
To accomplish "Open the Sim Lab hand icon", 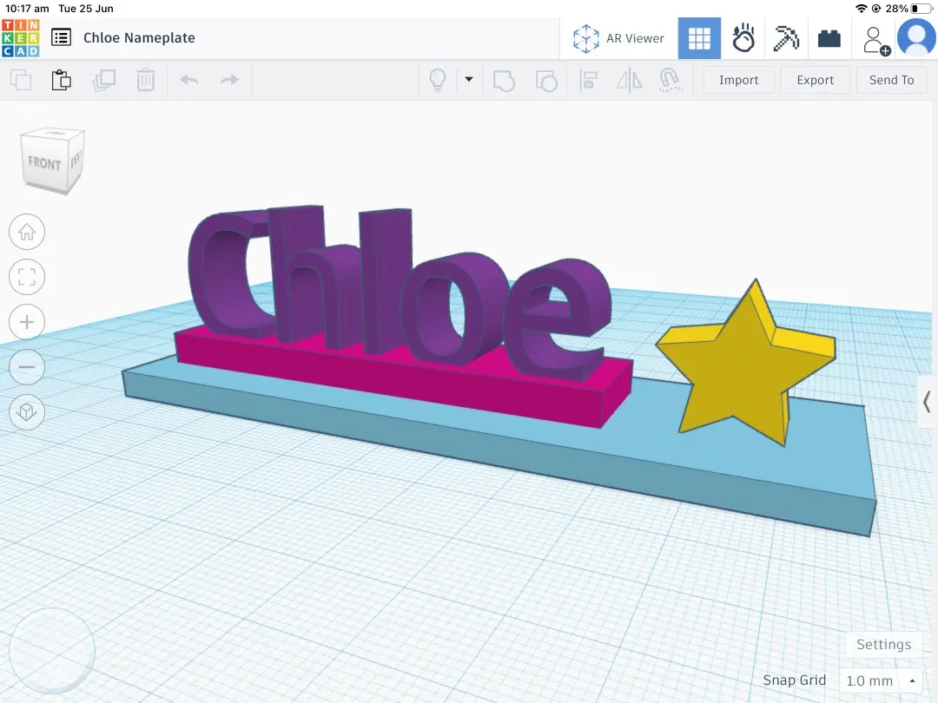I will 743,38.
